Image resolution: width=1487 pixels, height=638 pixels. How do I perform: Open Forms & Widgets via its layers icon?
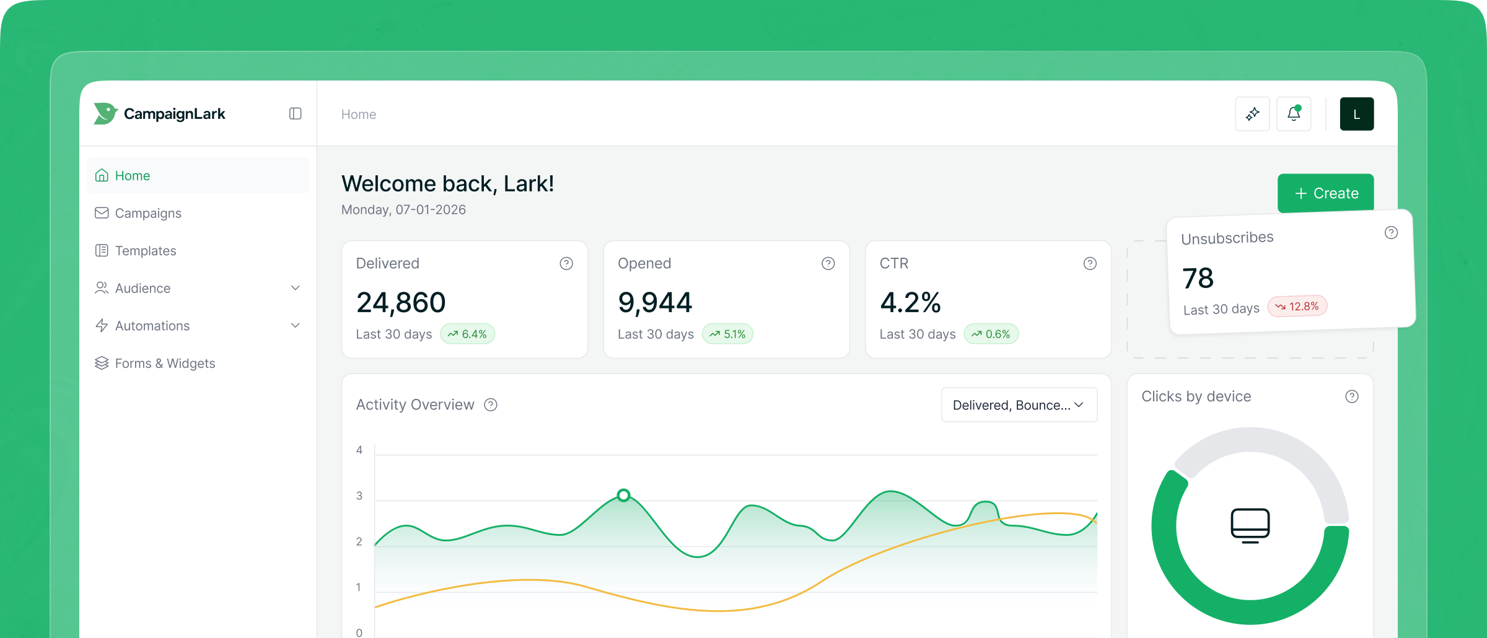point(101,363)
